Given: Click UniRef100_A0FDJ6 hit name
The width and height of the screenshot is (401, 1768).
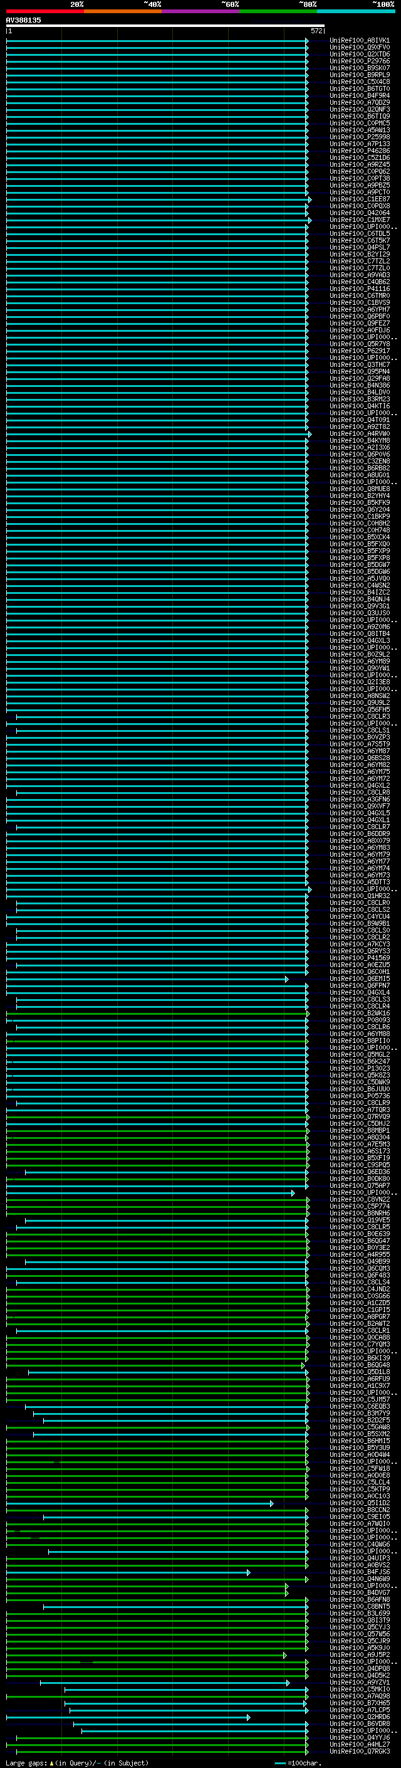Looking at the screenshot, I should (360, 330).
